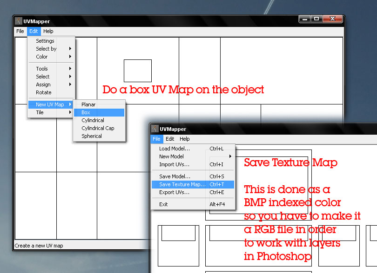Choose Save Texture Map from File menu

(x=193, y=184)
